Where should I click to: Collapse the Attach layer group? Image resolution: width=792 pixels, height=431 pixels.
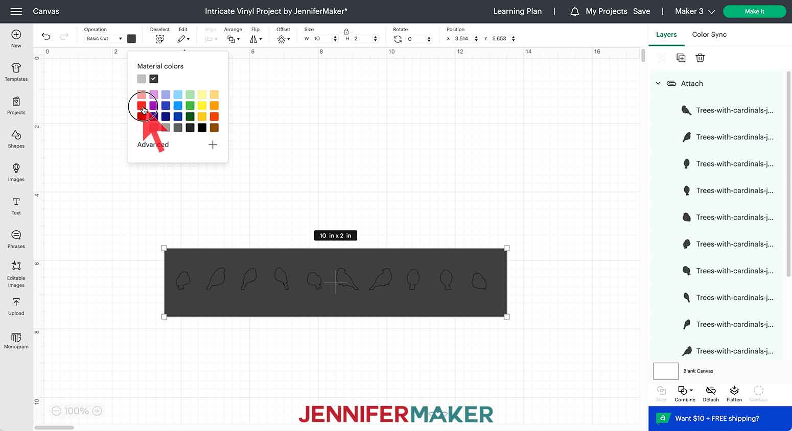click(658, 83)
